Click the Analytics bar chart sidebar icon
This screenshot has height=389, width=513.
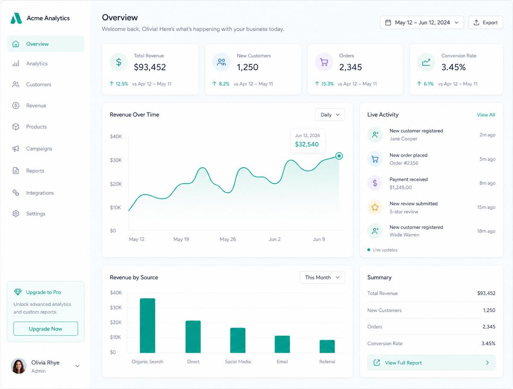(16, 64)
